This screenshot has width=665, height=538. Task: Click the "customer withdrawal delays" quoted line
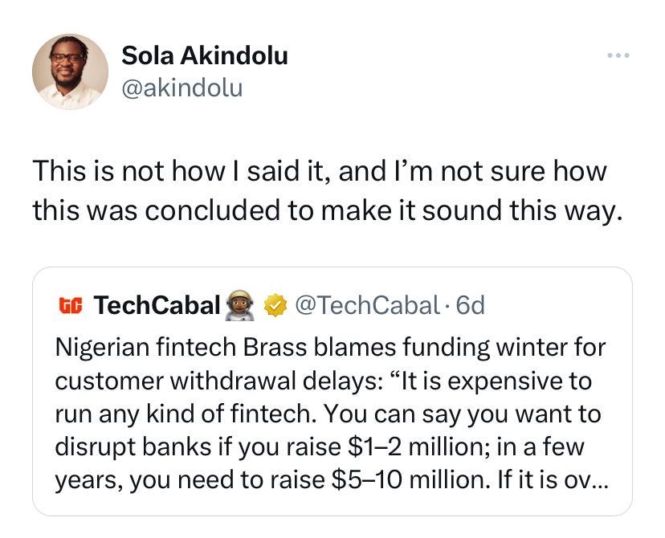coord(324,381)
